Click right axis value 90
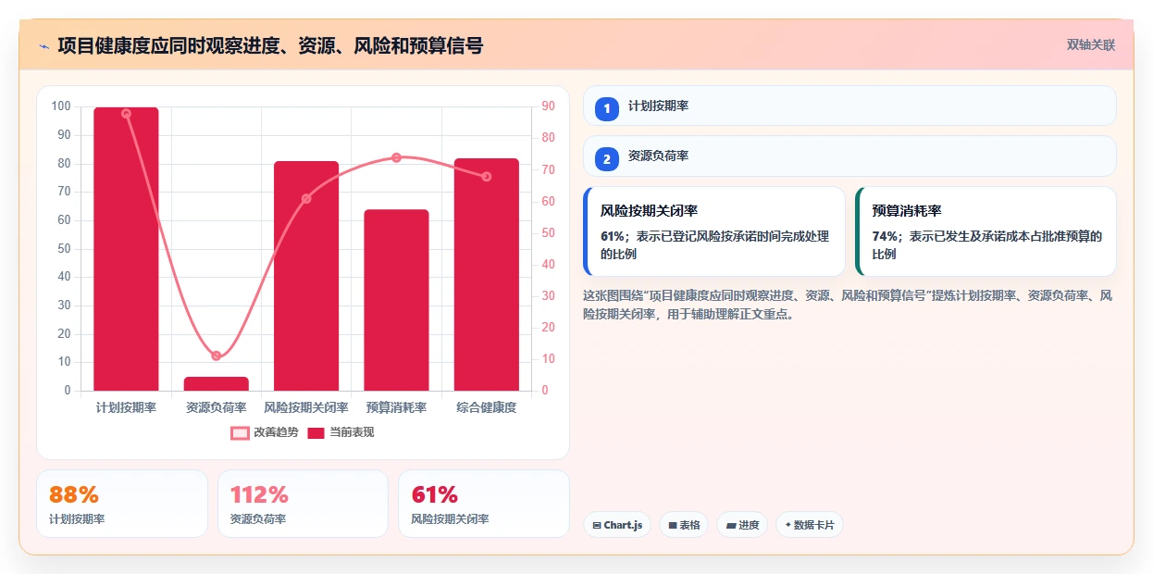Screen dimensions: 1153x574 (548, 106)
